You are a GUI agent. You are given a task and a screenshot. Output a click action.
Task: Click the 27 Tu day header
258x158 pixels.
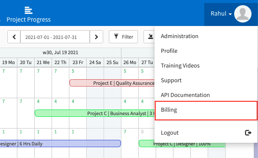pyautogui.click(x=147, y=62)
